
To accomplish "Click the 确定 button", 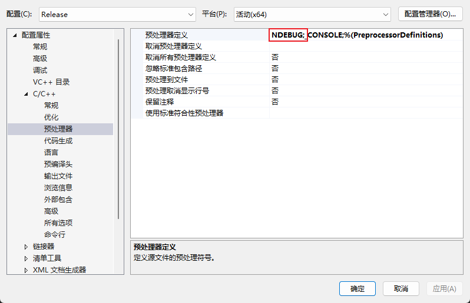I will tap(358, 289).
